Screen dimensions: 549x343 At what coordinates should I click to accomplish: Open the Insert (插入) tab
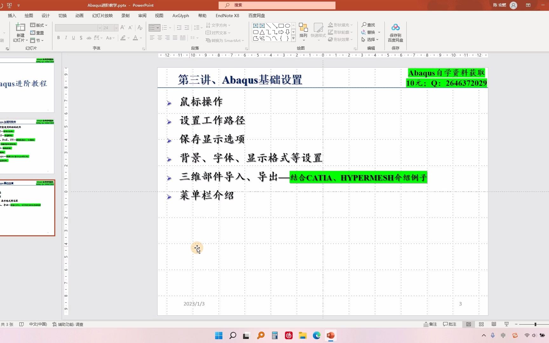pos(12,16)
